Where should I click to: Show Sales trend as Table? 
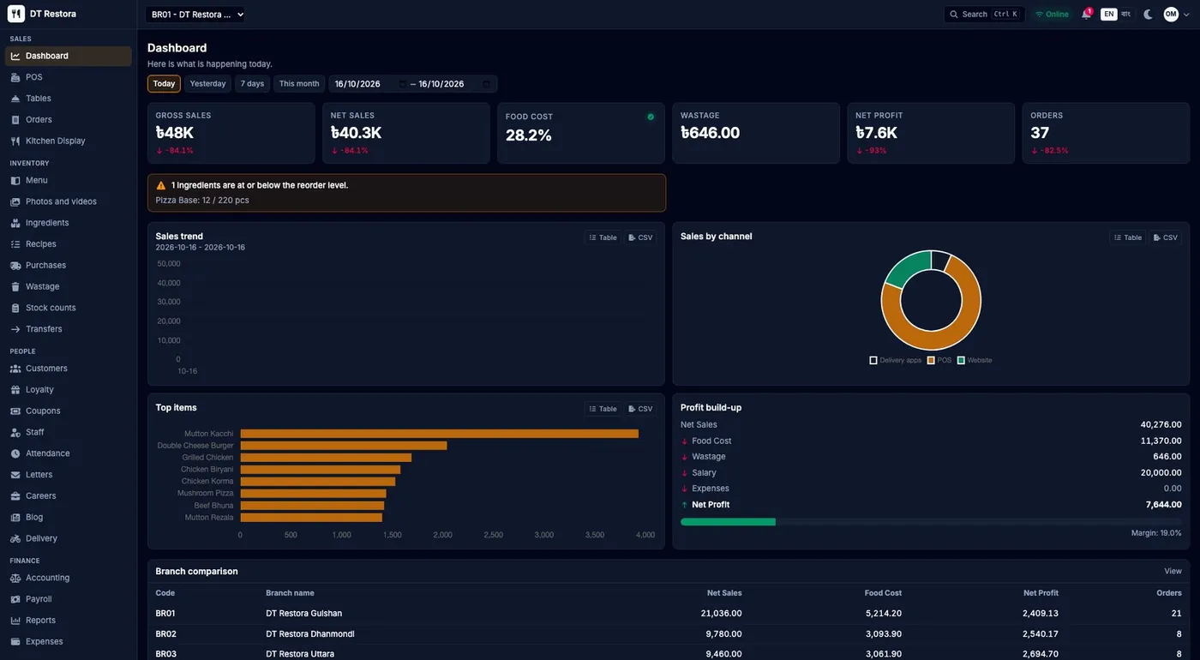(603, 237)
